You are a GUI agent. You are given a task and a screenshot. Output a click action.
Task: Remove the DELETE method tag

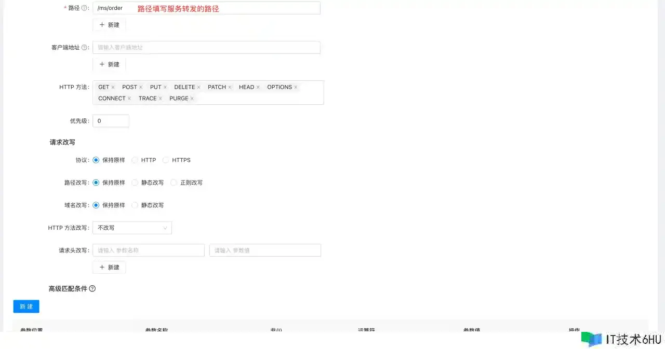point(198,88)
